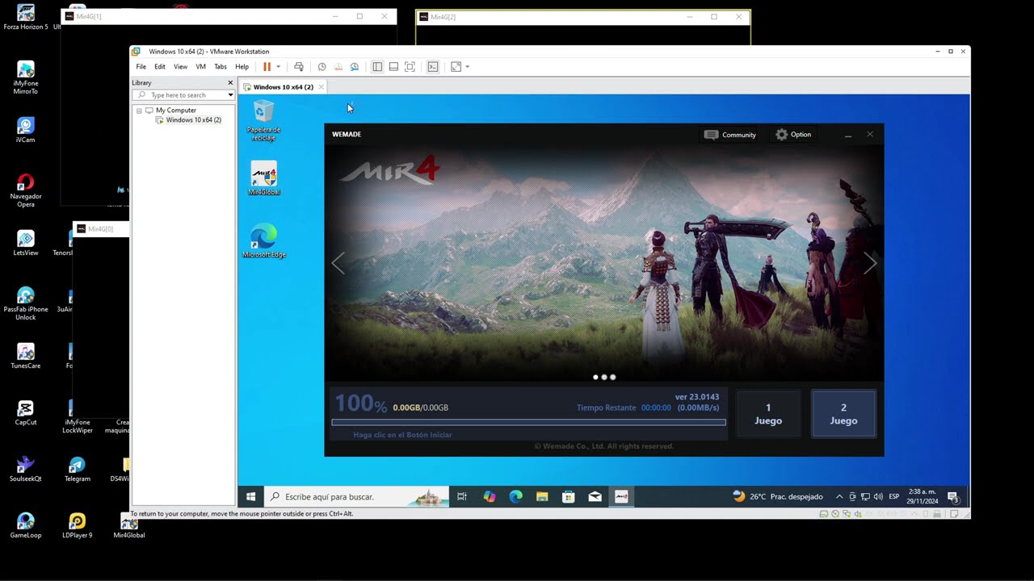Select the Mir4Global shortcut on guest desktop
The width and height of the screenshot is (1034, 581).
[263, 179]
